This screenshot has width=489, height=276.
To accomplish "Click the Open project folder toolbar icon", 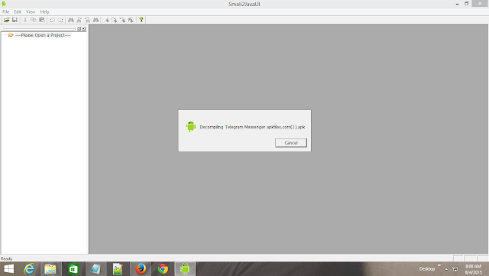I will [x=6, y=20].
